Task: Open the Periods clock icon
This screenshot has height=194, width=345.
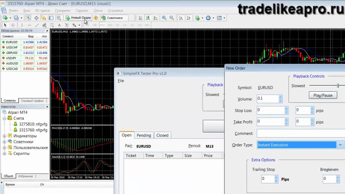Action: pyautogui.click(x=208, y=18)
